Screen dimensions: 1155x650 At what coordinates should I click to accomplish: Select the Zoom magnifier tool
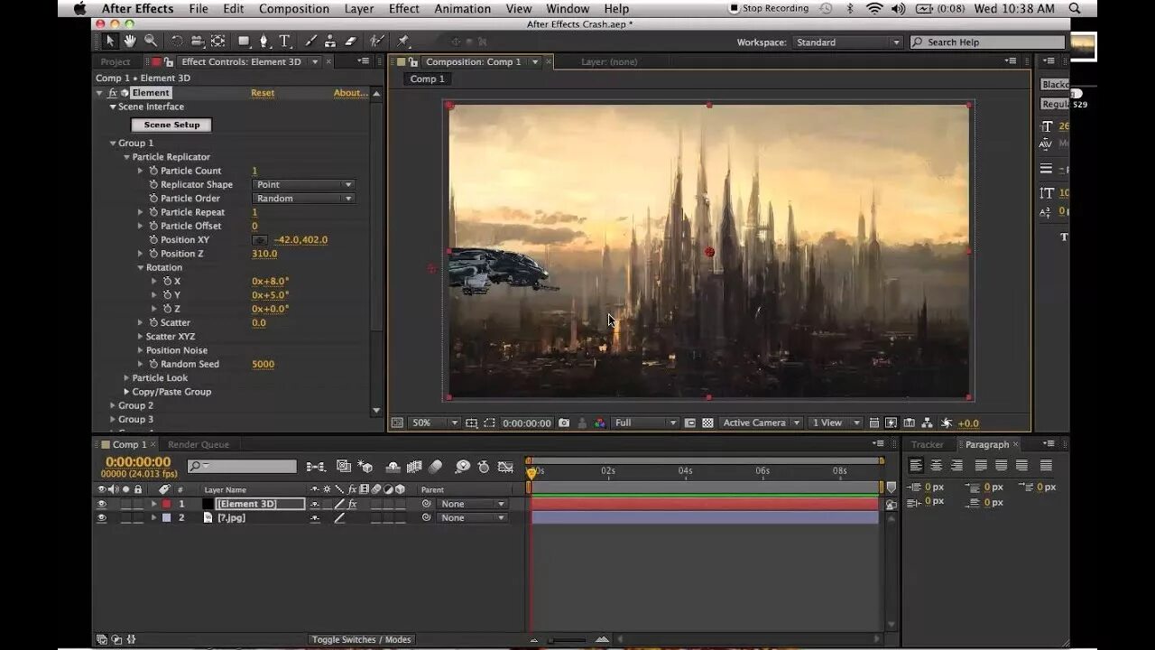(151, 42)
